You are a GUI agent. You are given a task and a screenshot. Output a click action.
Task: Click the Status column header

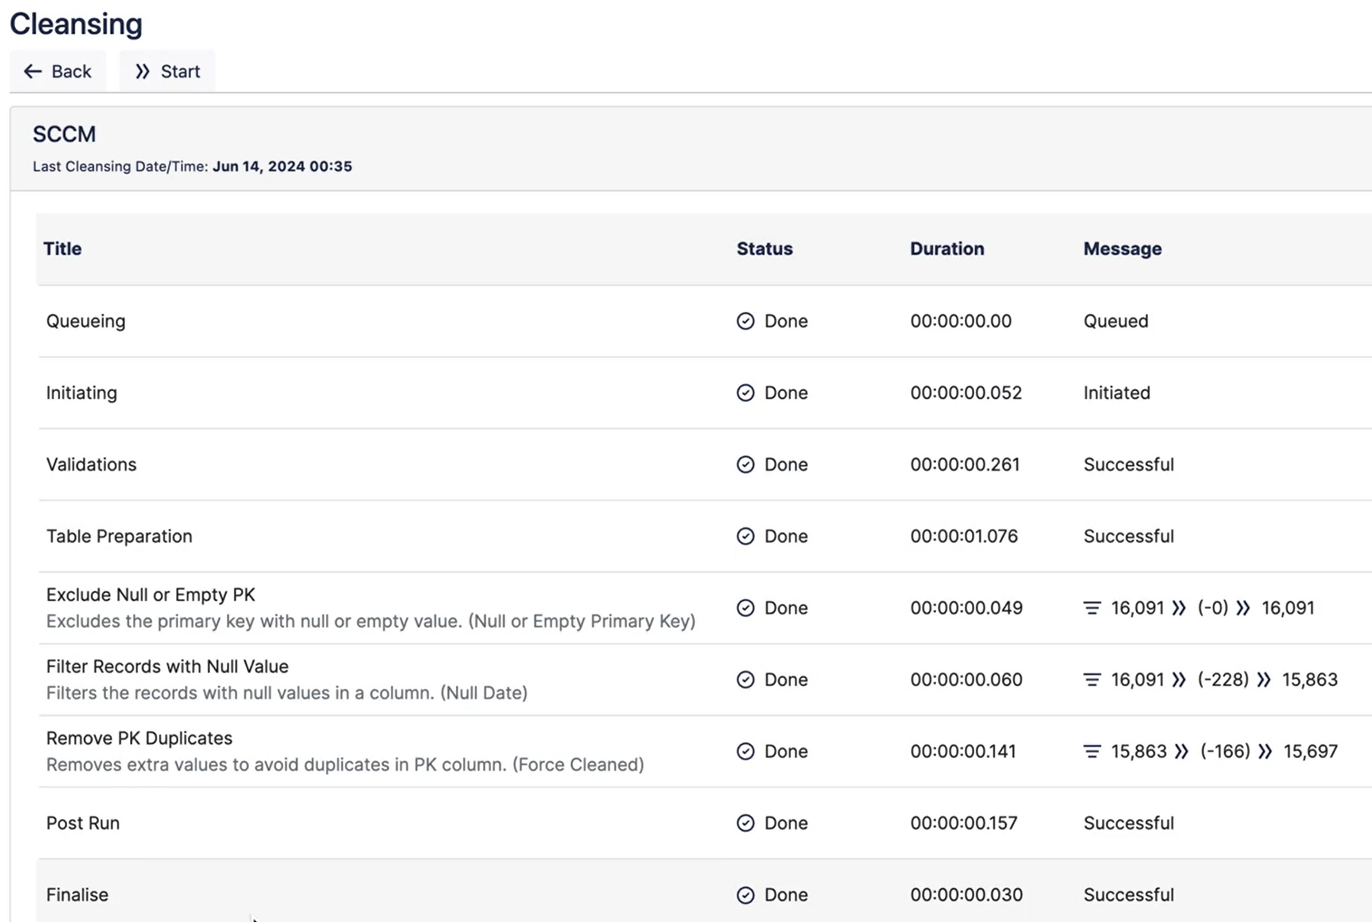pyautogui.click(x=764, y=249)
